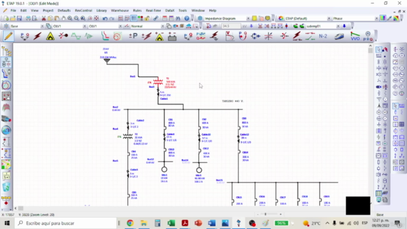Toggle the theme color bars icon
Image resolution: width=407 pixels, height=229 pixels.
[383, 18]
